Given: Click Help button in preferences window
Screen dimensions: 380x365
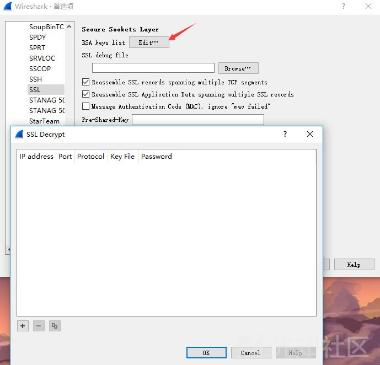Looking at the screenshot, I should 354,265.
